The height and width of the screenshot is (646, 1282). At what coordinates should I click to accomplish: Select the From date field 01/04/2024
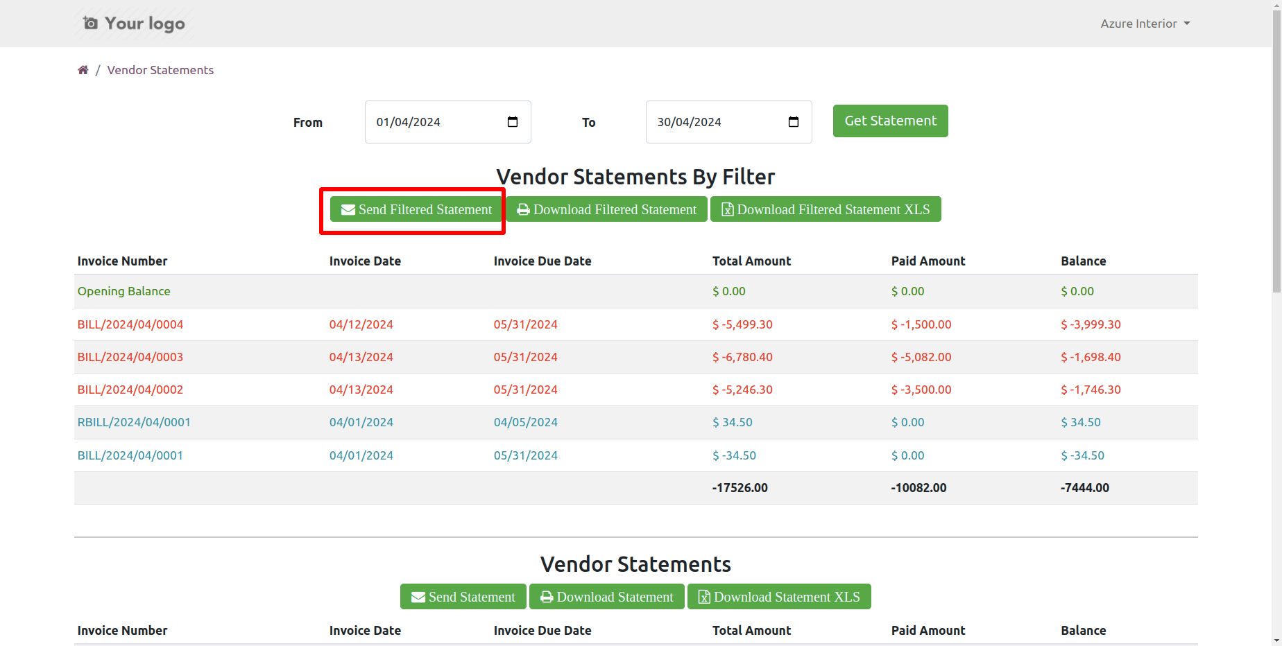tap(448, 122)
